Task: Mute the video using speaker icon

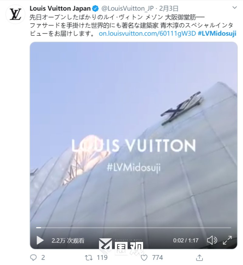Action: click(212, 240)
